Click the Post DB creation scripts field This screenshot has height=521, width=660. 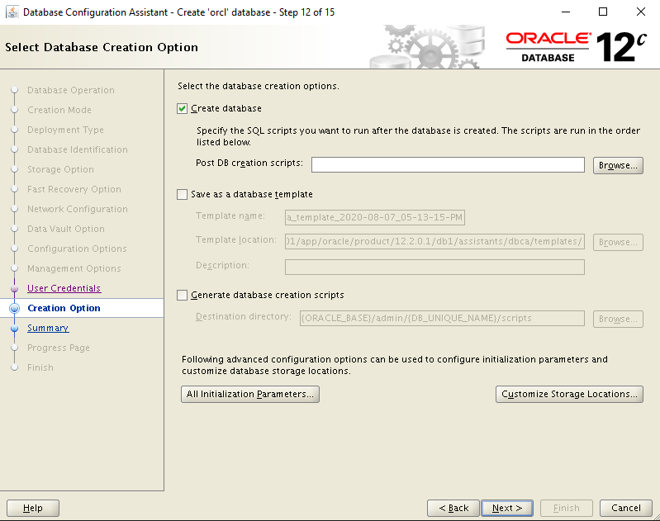(448, 165)
